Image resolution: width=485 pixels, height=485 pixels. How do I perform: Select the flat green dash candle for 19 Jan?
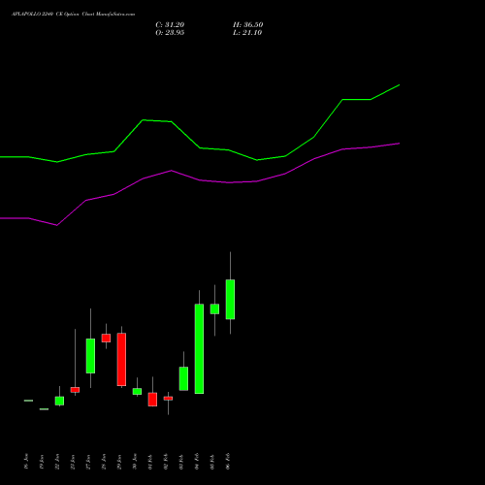[x=44, y=409]
